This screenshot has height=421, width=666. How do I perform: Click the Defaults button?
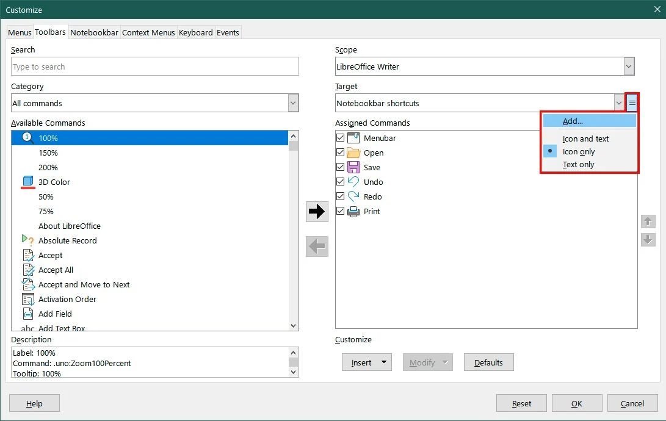click(x=488, y=362)
